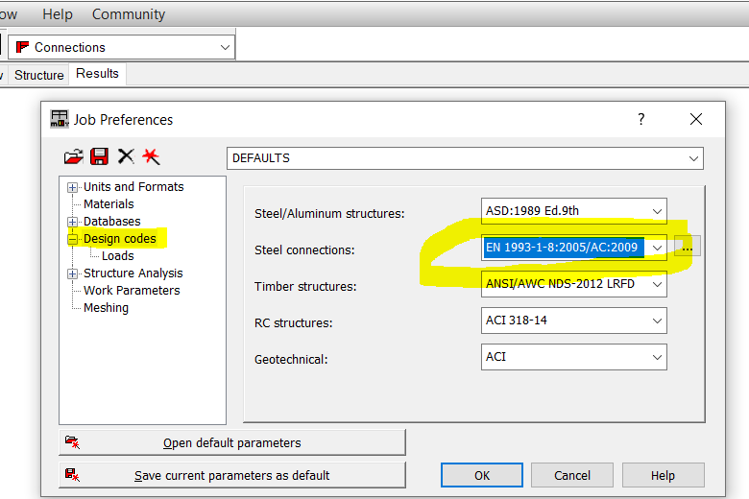Image resolution: width=749 pixels, height=499 pixels.
Task: Switch to the Structure tab
Action: pyautogui.click(x=38, y=75)
